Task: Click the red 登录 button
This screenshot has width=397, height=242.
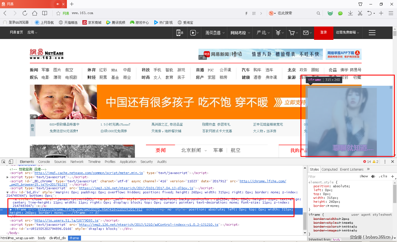Action: click(323, 32)
